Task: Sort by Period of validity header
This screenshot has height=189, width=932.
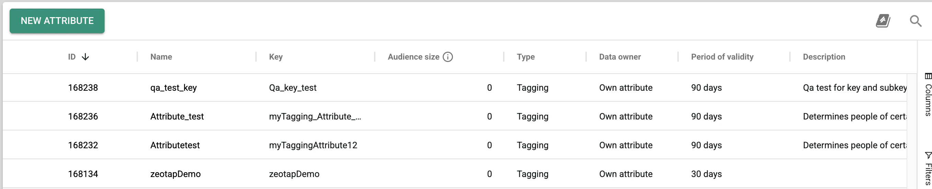Action: tap(723, 57)
